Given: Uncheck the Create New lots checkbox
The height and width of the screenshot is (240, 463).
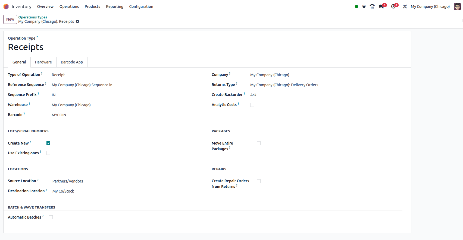Looking at the screenshot, I should [x=48, y=143].
